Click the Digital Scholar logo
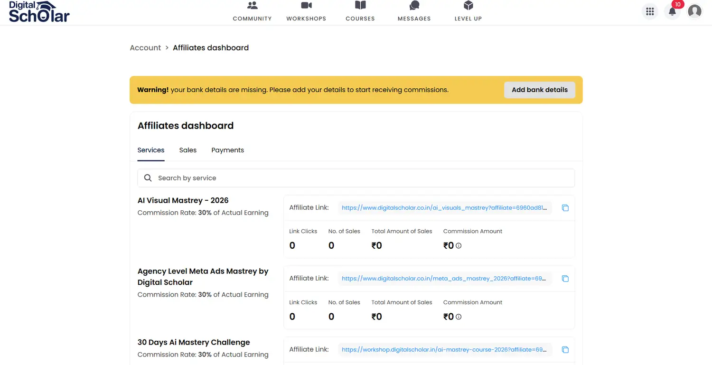The image size is (712, 365). point(39,12)
